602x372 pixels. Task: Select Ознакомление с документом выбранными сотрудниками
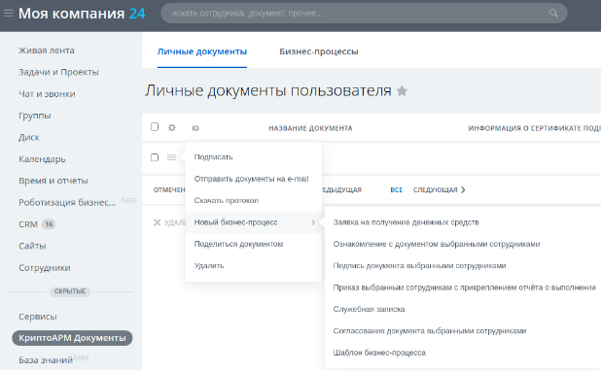(x=436, y=244)
